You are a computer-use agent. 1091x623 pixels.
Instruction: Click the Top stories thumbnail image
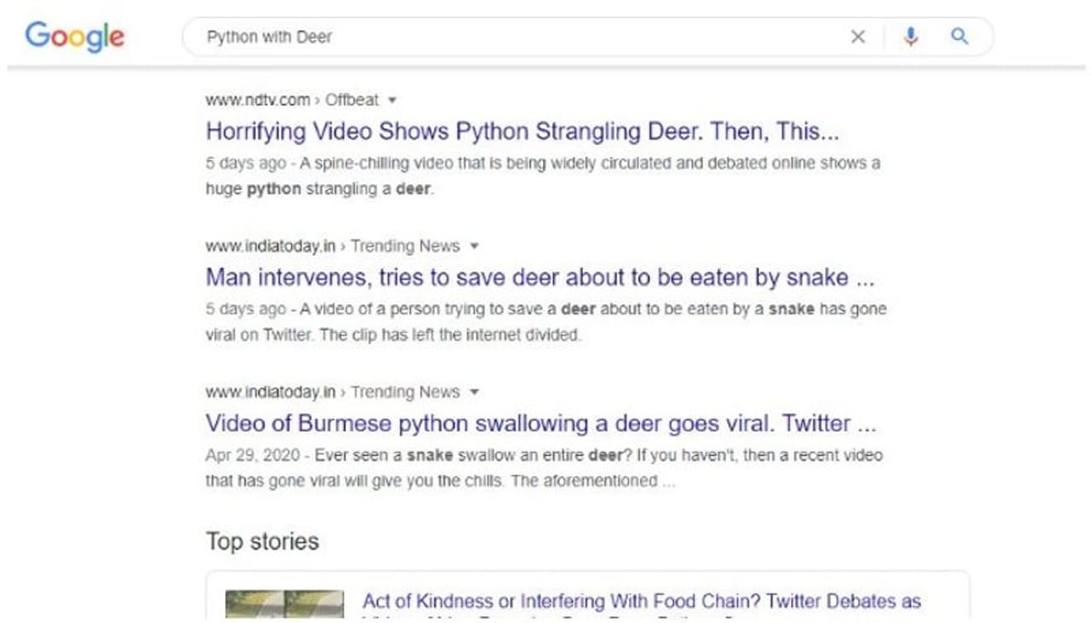click(285, 603)
